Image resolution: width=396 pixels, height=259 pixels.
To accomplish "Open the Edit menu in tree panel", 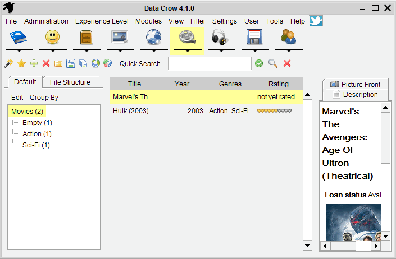I will click(17, 97).
